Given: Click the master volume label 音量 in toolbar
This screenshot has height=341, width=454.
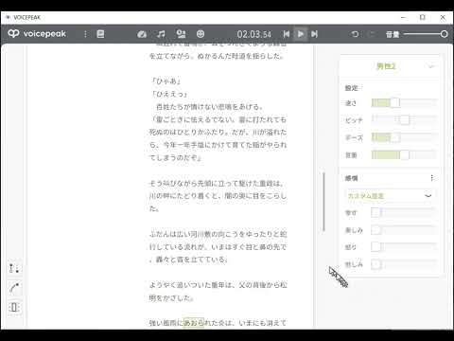Looking at the screenshot, I should pos(393,34).
